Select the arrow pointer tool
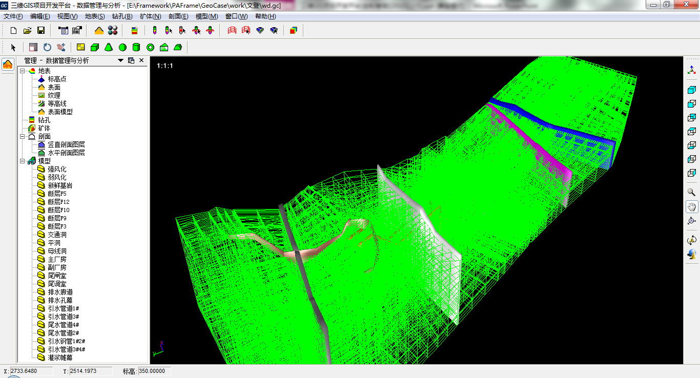Screen dimensions: 700x378 pos(14,48)
